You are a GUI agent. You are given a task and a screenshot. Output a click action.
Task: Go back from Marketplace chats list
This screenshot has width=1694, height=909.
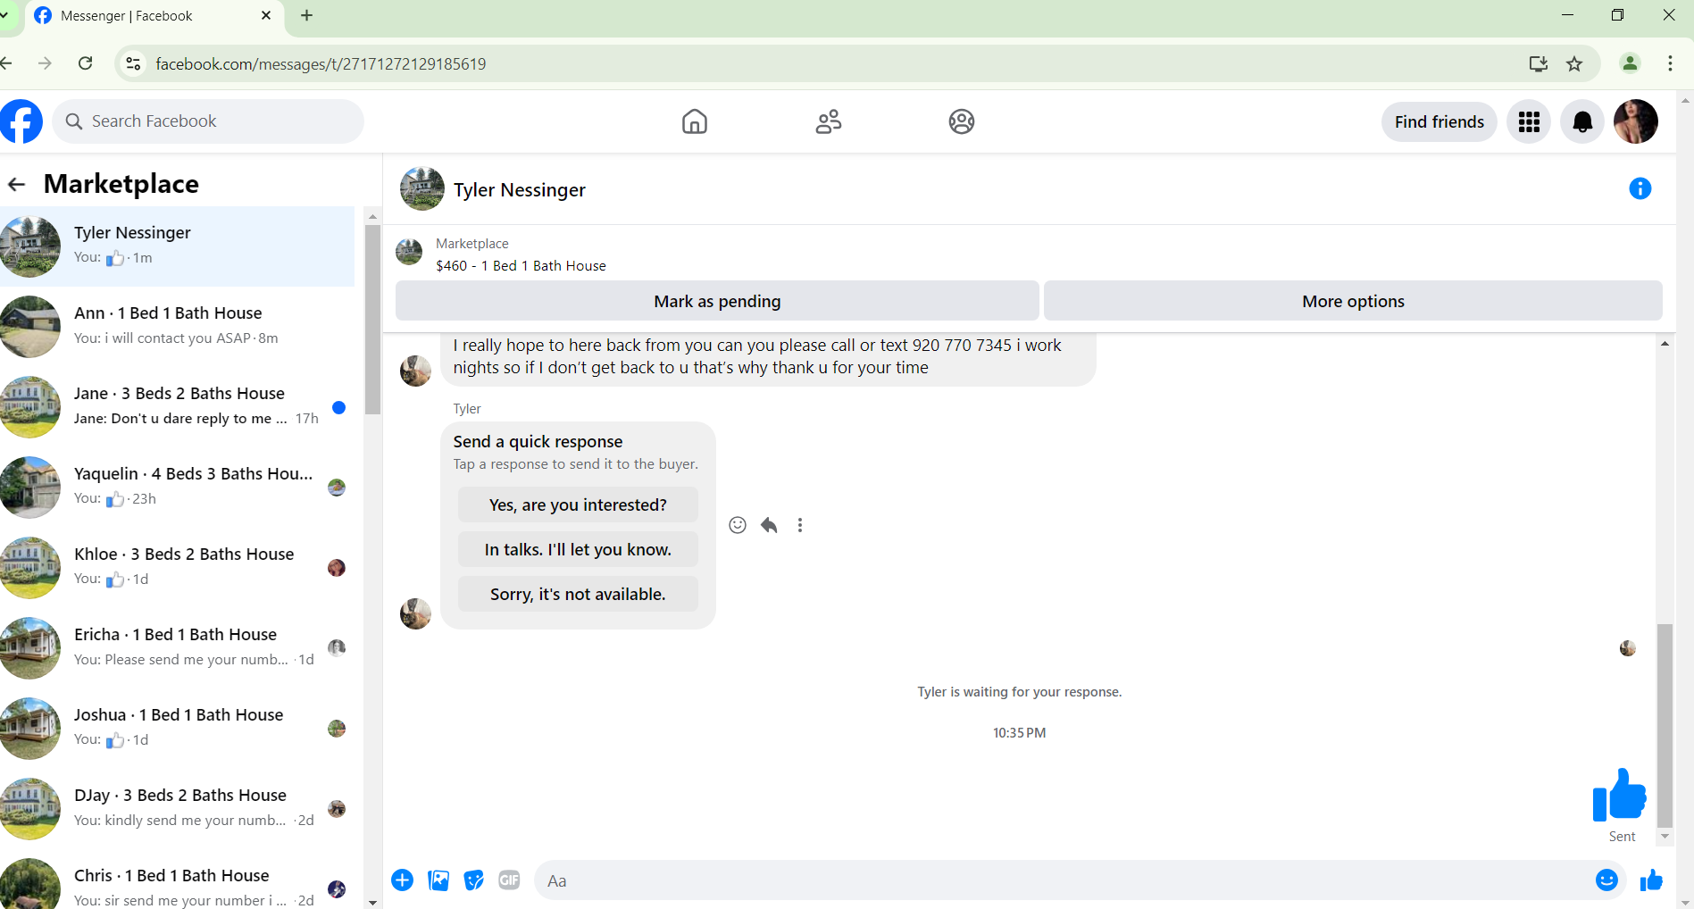click(16, 184)
